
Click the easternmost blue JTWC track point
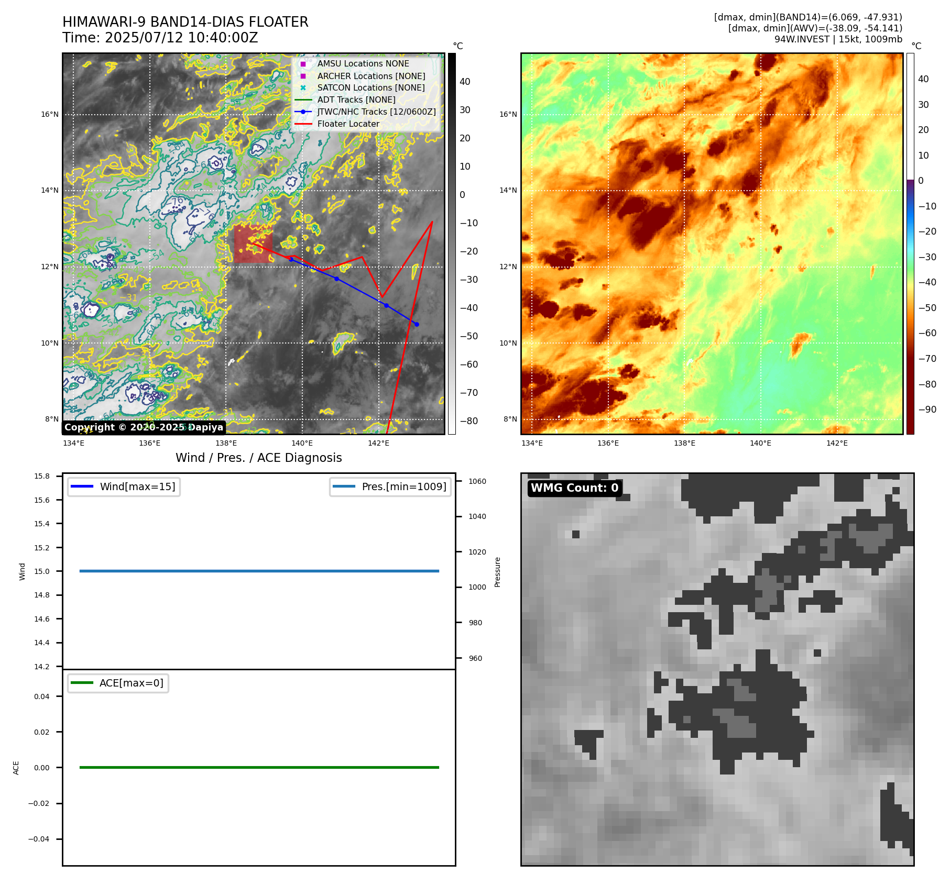coord(417,324)
